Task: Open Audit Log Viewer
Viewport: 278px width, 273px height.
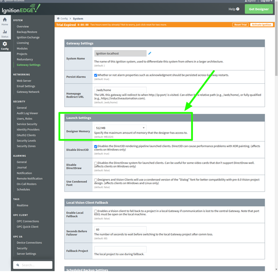Action: pos(27,113)
